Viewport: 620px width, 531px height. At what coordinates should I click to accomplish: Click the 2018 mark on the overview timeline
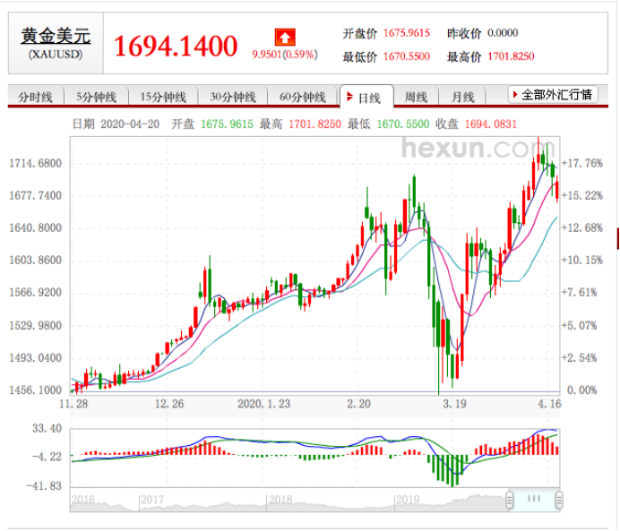point(280,500)
